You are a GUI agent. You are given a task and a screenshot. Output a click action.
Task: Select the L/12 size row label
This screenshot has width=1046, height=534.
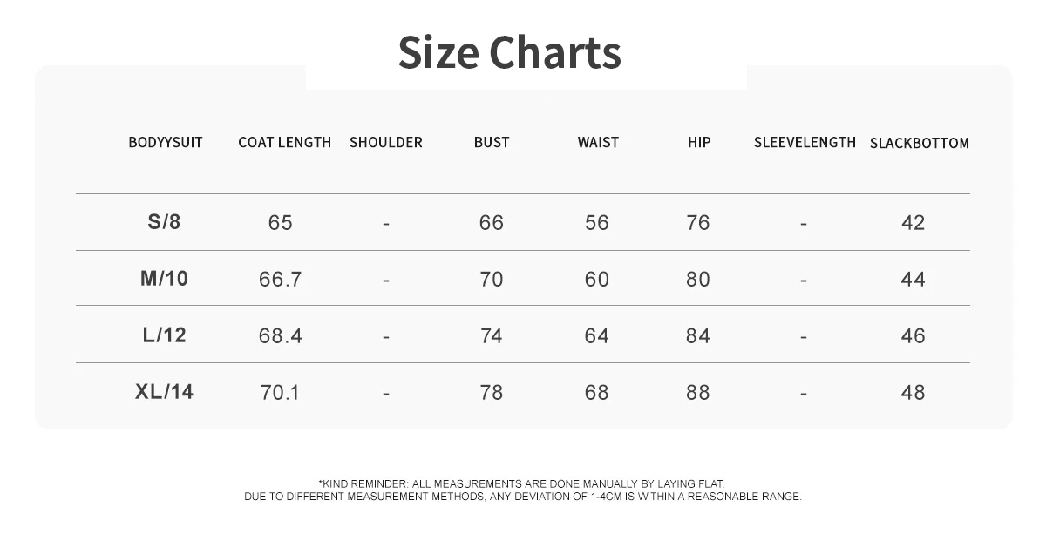[x=164, y=335]
